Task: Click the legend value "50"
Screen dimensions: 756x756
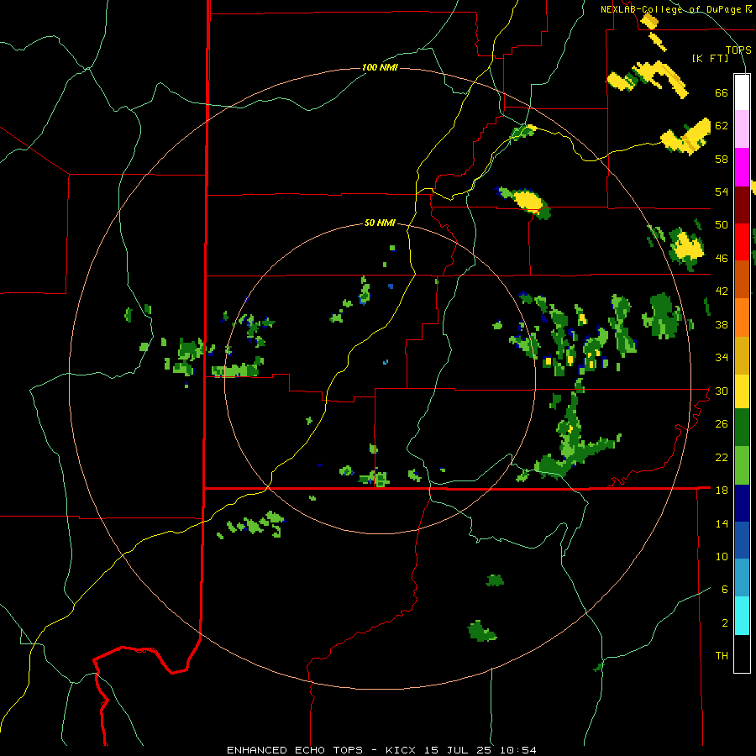Action: tap(722, 225)
